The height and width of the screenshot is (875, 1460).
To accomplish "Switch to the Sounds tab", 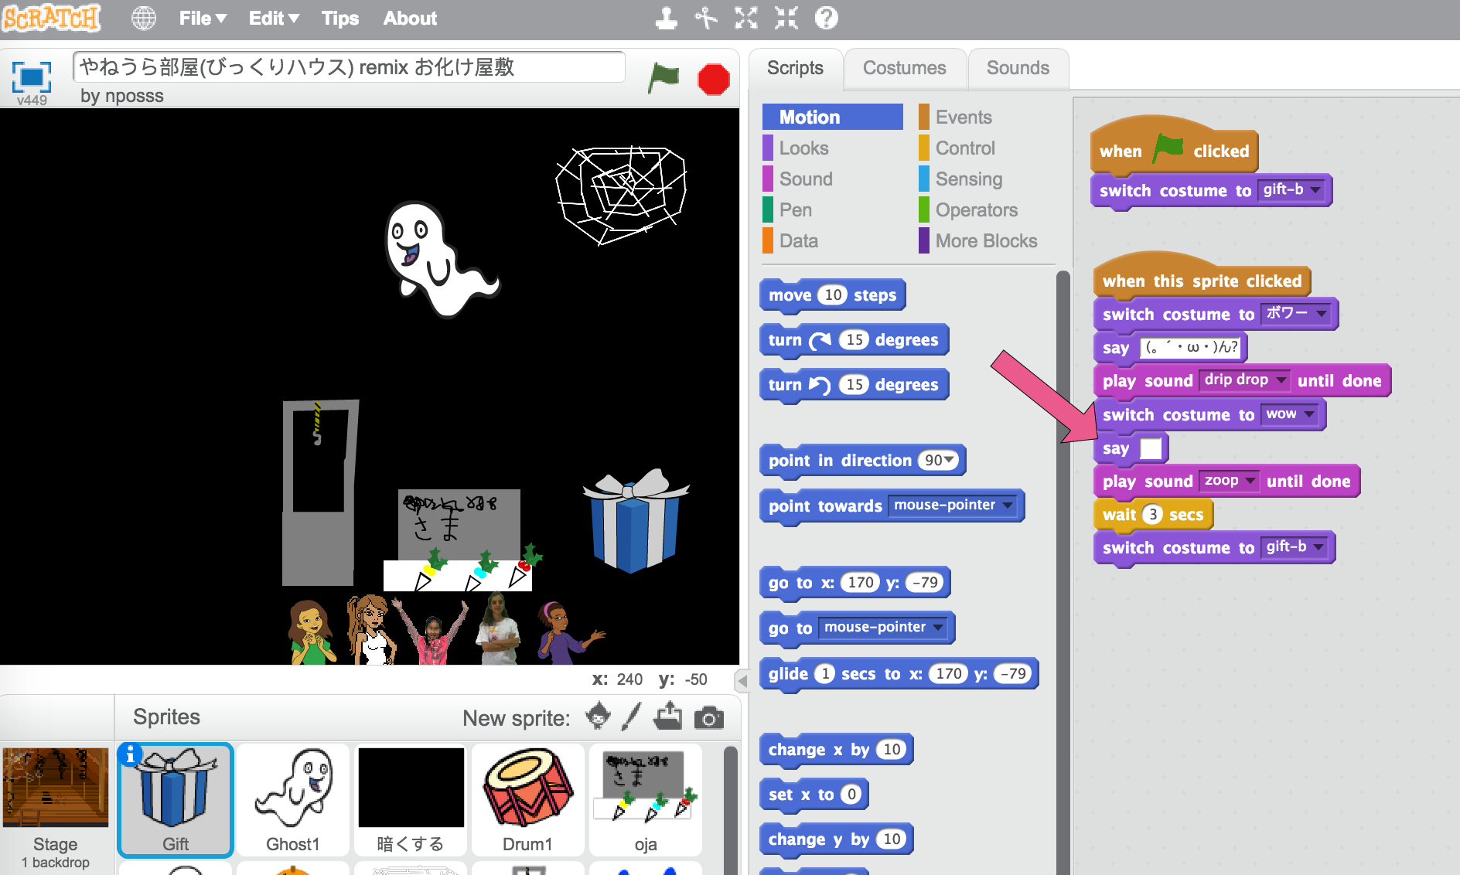I will click(1018, 68).
